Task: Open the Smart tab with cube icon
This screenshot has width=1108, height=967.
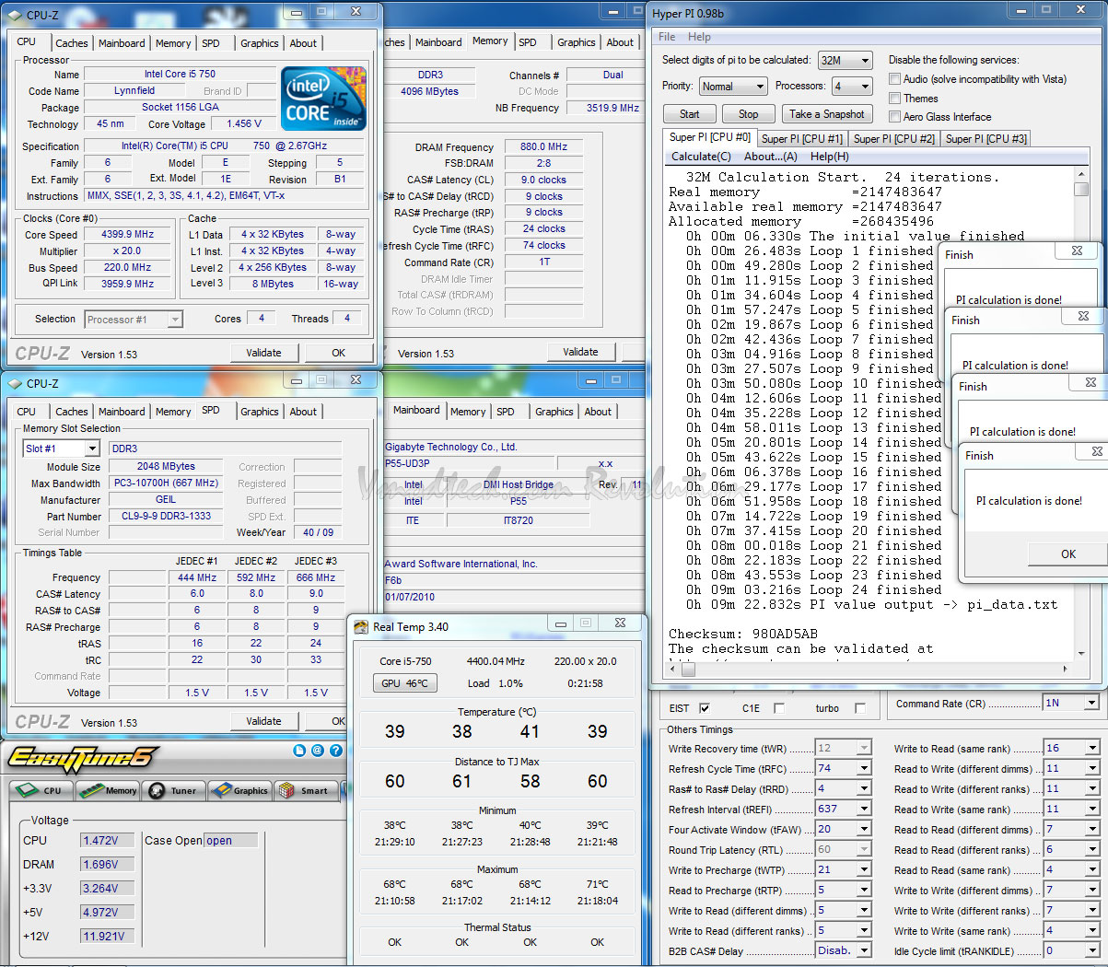Action: pos(304,790)
